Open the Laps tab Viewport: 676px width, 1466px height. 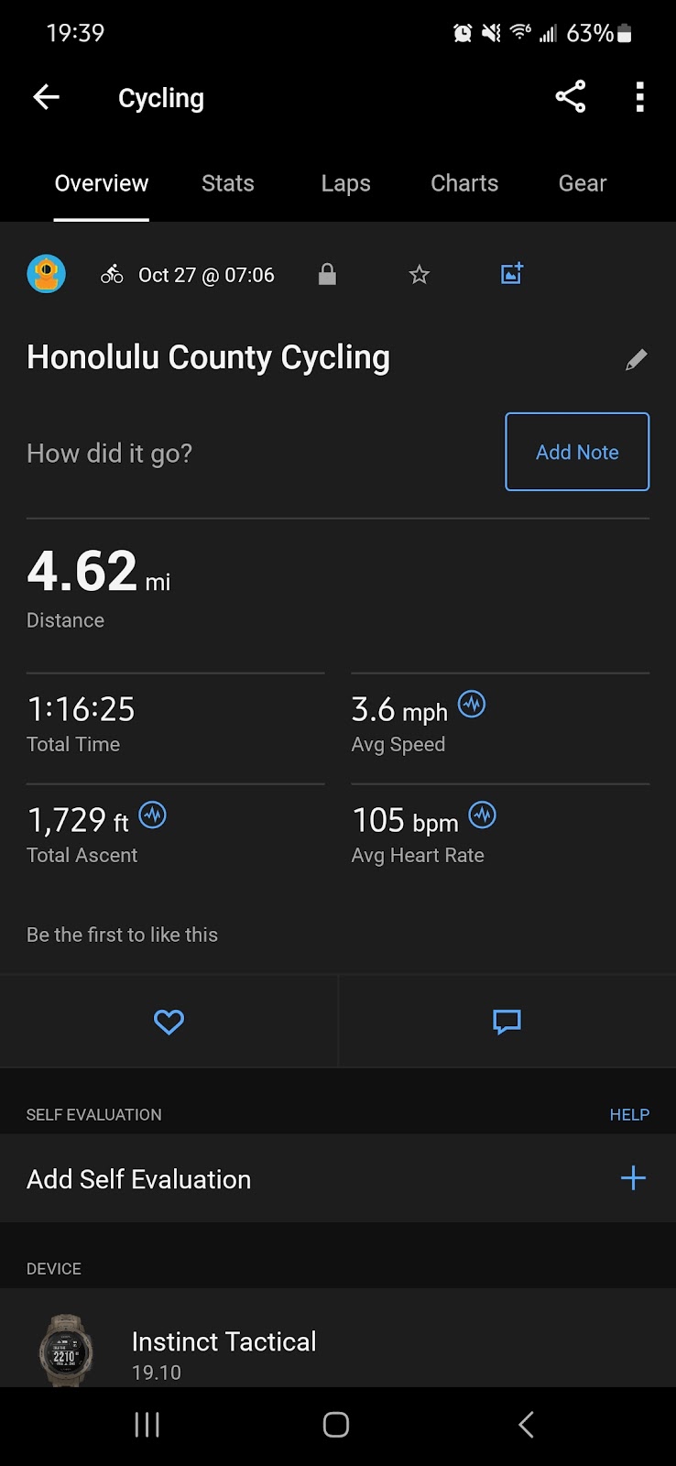[345, 183]
